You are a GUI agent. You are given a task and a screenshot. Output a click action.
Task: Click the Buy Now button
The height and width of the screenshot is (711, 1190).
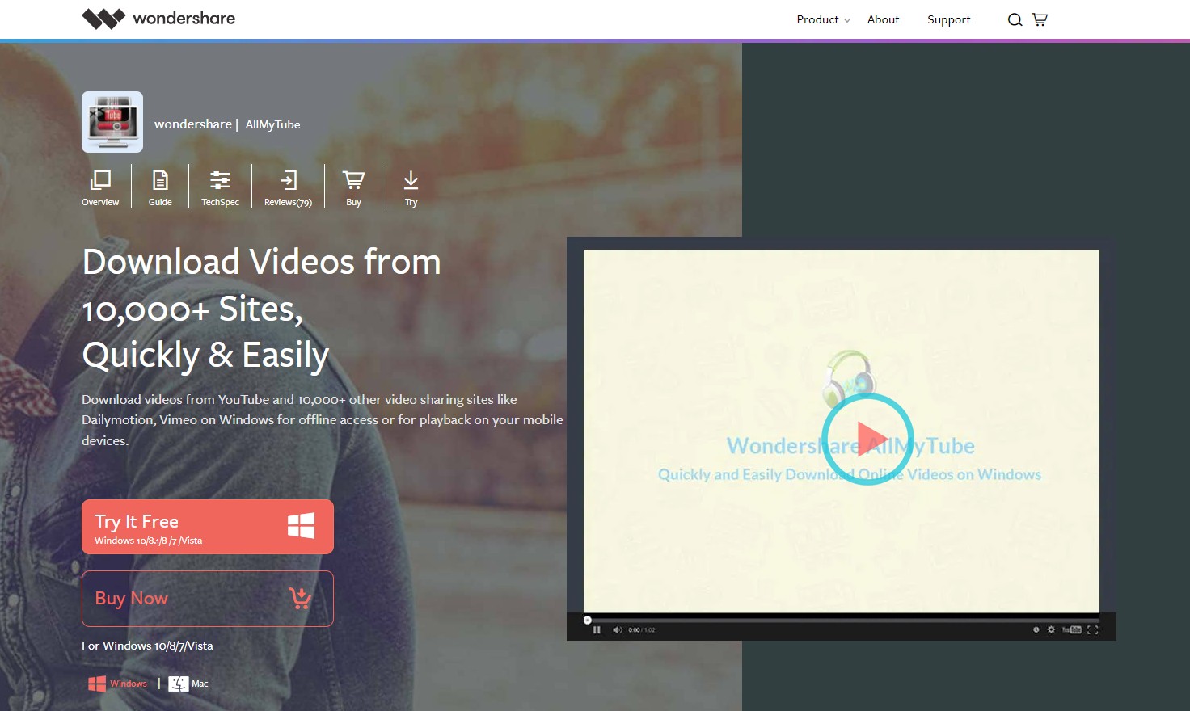208,599
